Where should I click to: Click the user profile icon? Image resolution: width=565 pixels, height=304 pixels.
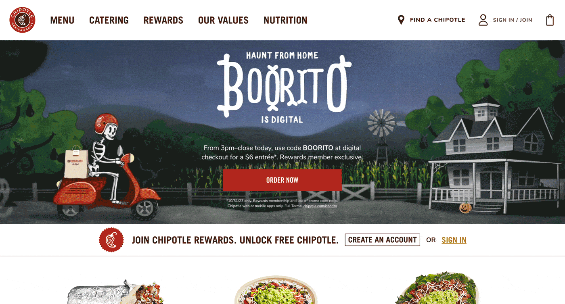[483, 20]
